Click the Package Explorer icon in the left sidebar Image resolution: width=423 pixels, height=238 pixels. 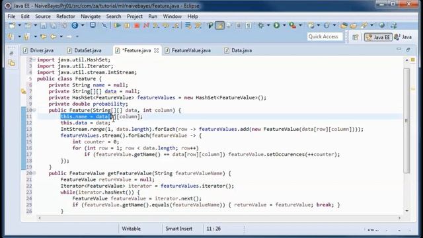point(12,63)
